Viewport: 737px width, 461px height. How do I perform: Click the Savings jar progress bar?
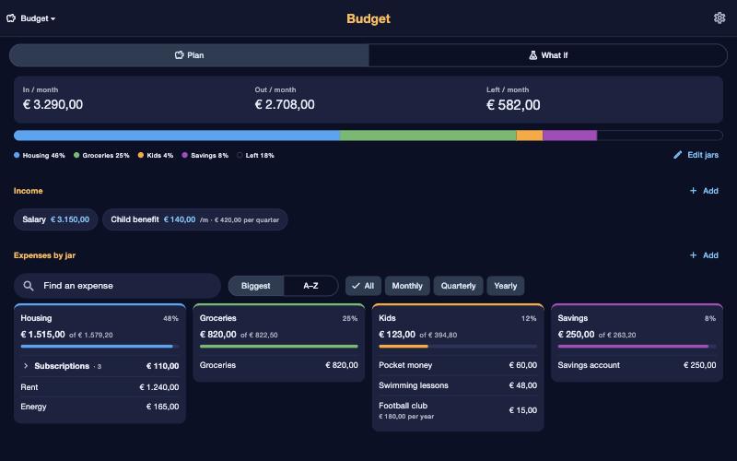coord(637,347)
